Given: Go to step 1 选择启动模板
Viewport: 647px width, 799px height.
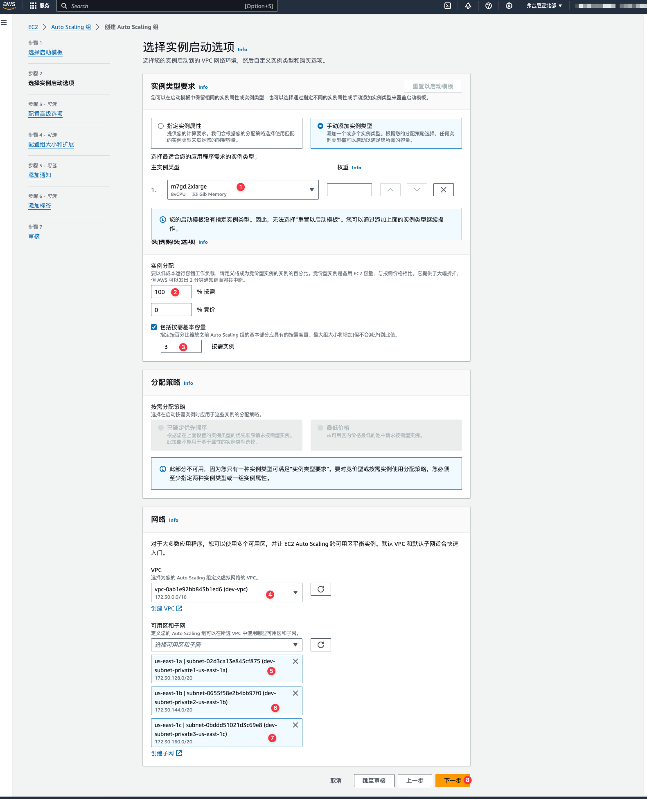Looking at the screenshot, I should click(x=45, y=52).
